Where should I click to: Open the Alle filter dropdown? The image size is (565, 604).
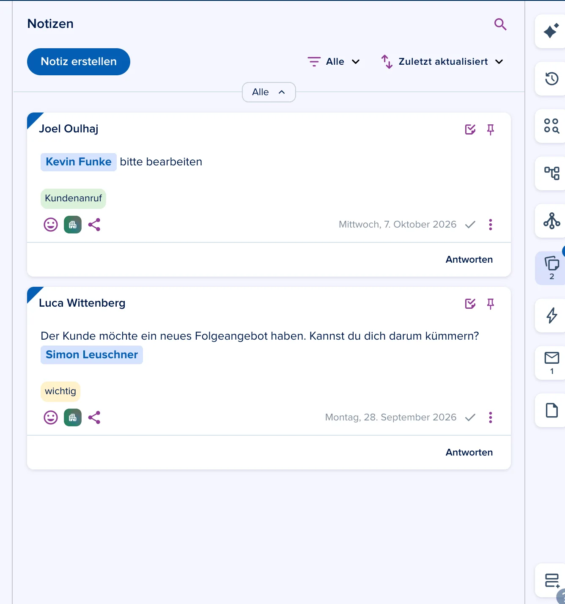click(334, 62)
